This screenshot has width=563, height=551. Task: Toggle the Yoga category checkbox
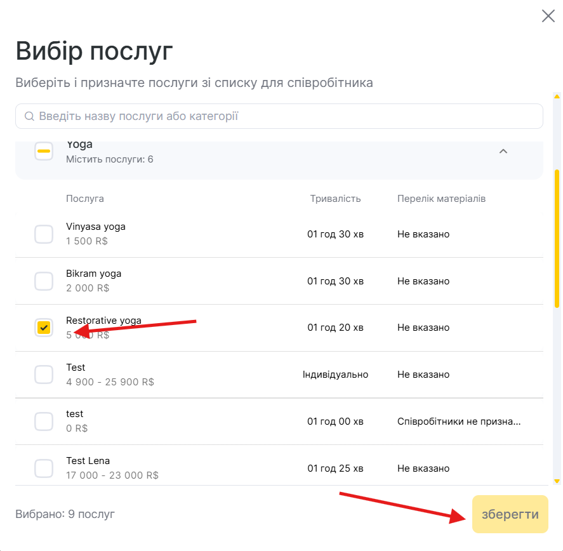coord(44,151)
